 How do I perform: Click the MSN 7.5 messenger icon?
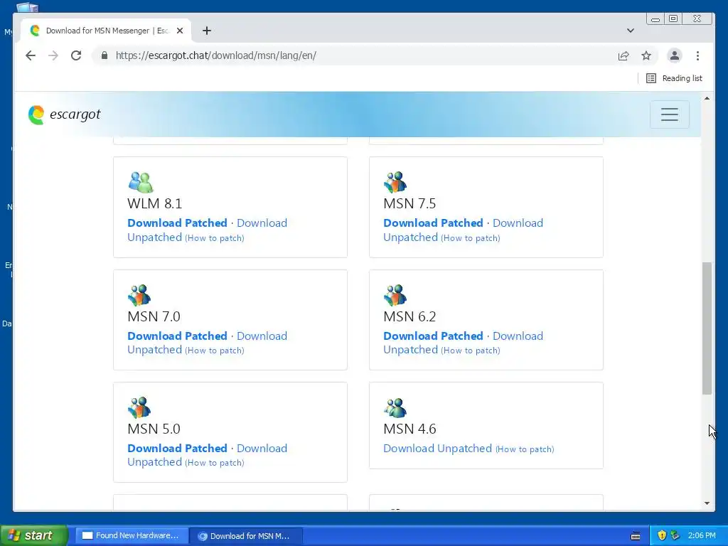[395, 182]
